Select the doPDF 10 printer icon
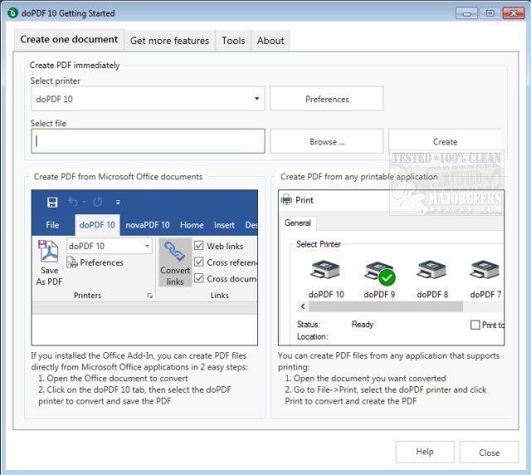The height and width of the screenshot is (475, 531). [326, 272]
